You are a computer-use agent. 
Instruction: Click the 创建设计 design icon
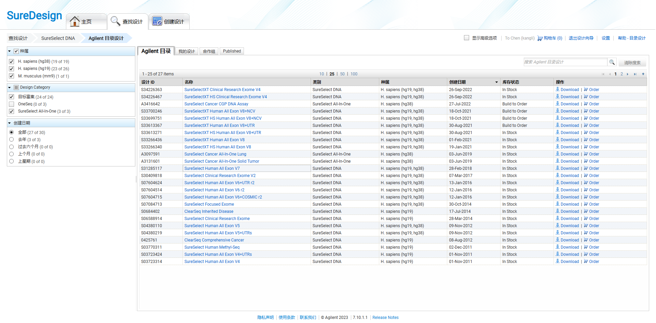pyautogui.click(x=157, y=21)
